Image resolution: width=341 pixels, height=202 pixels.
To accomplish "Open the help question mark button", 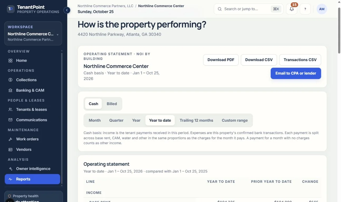I will [x=305, y=9].
